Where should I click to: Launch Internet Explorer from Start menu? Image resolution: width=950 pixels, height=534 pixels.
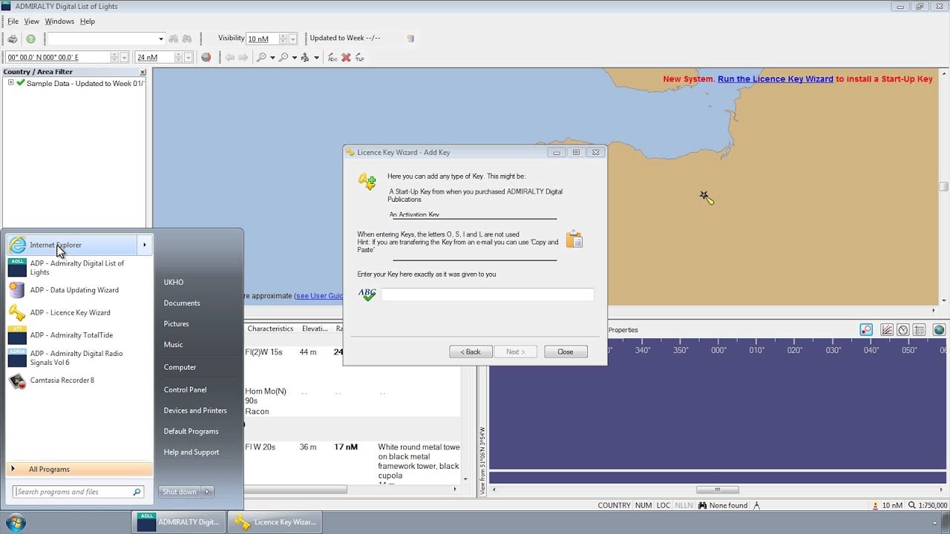[x=73, y=245]
